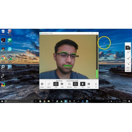This screenshot has height=132, width=132.
Task: Open Windows Start menu
Action: point(2,101)
